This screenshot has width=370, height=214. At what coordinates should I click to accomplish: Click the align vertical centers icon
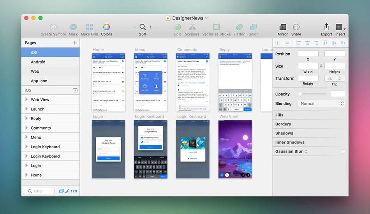pyautogui.click(x=334, y=43)
